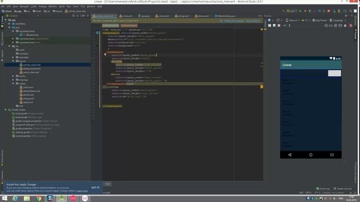This screenshot has width=360, height=202.
Task: Click the activity_main.xml breadcrumb in the navigation bar
Action: pyautogui.click(x=75, y=11)
